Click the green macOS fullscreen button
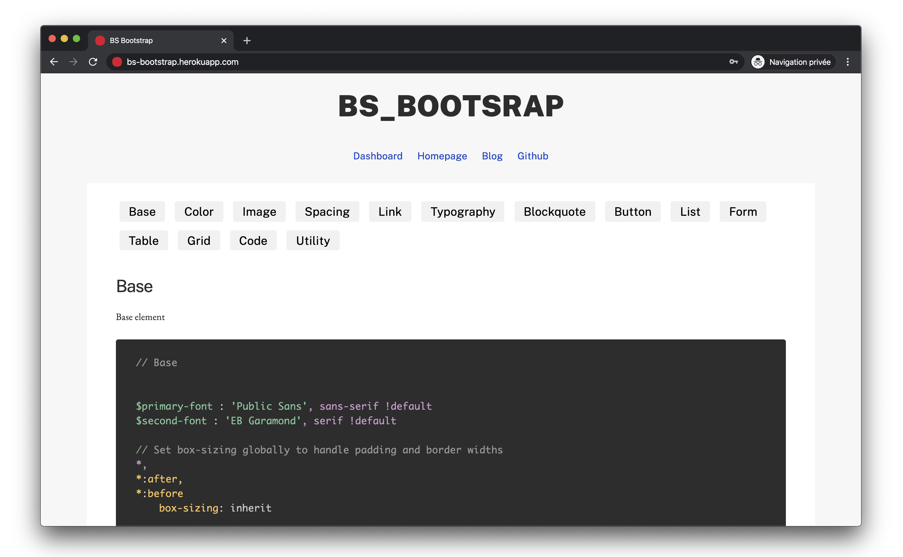Screen dimensions: 903x557 tap(76, 39)
